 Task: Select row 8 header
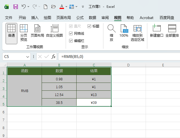[3, 126]
